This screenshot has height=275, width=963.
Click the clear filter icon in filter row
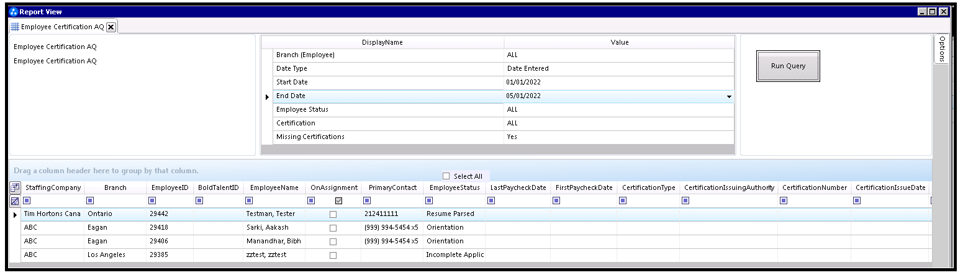pyautogui.click(x=15, y=201)
